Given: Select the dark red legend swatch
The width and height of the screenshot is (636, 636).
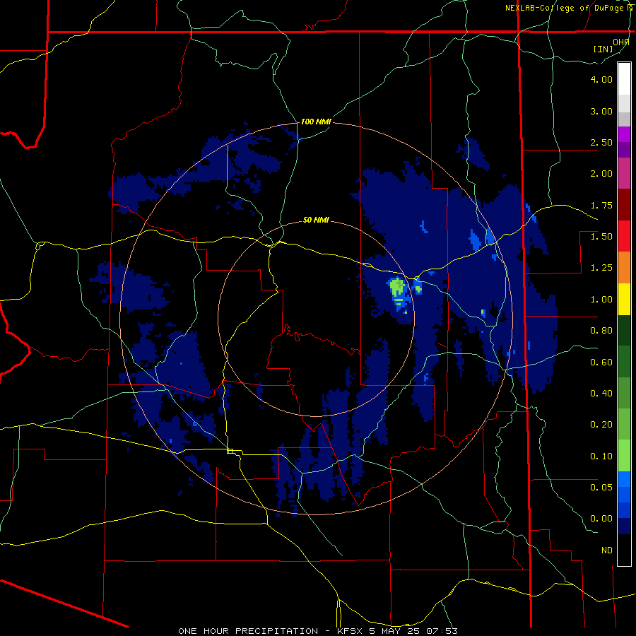Looking at the screenshot, I should (x=624, y=205).
